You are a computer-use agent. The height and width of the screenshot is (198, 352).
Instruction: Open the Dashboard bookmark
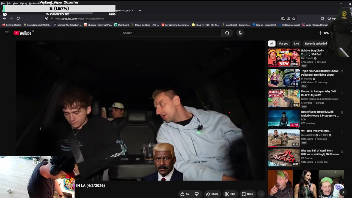122,25
